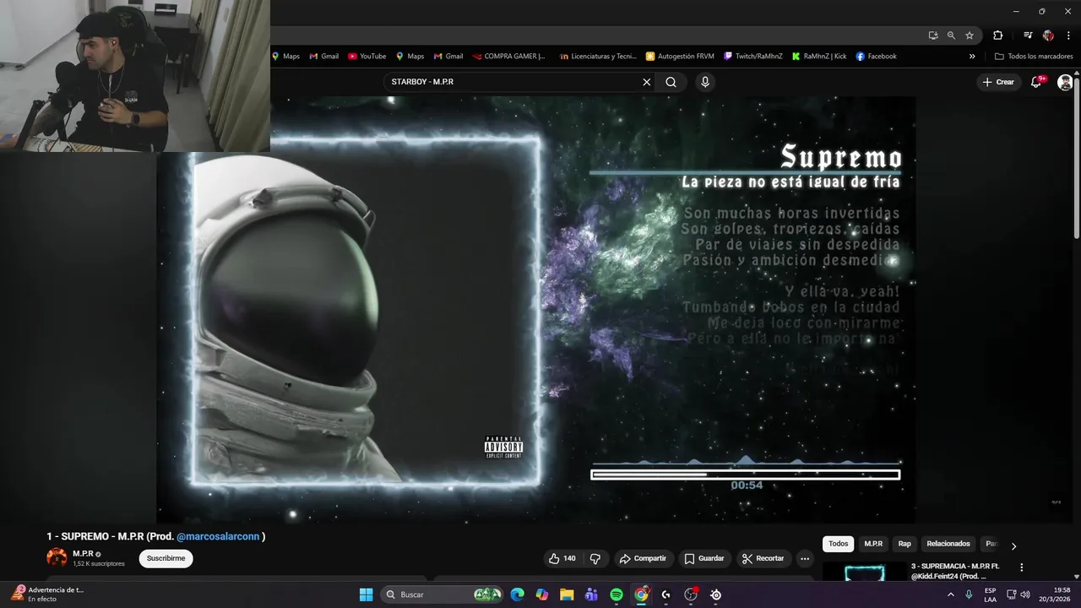The width and height of the screenshot is (1081, 608).
Task: Open Microsoft Teams from taskbar
Action: [591, 594]
